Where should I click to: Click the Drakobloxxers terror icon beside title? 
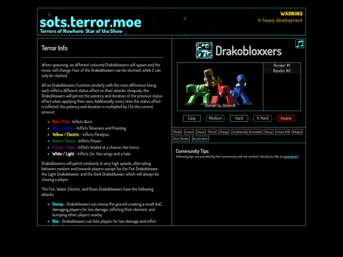point(204,51)
